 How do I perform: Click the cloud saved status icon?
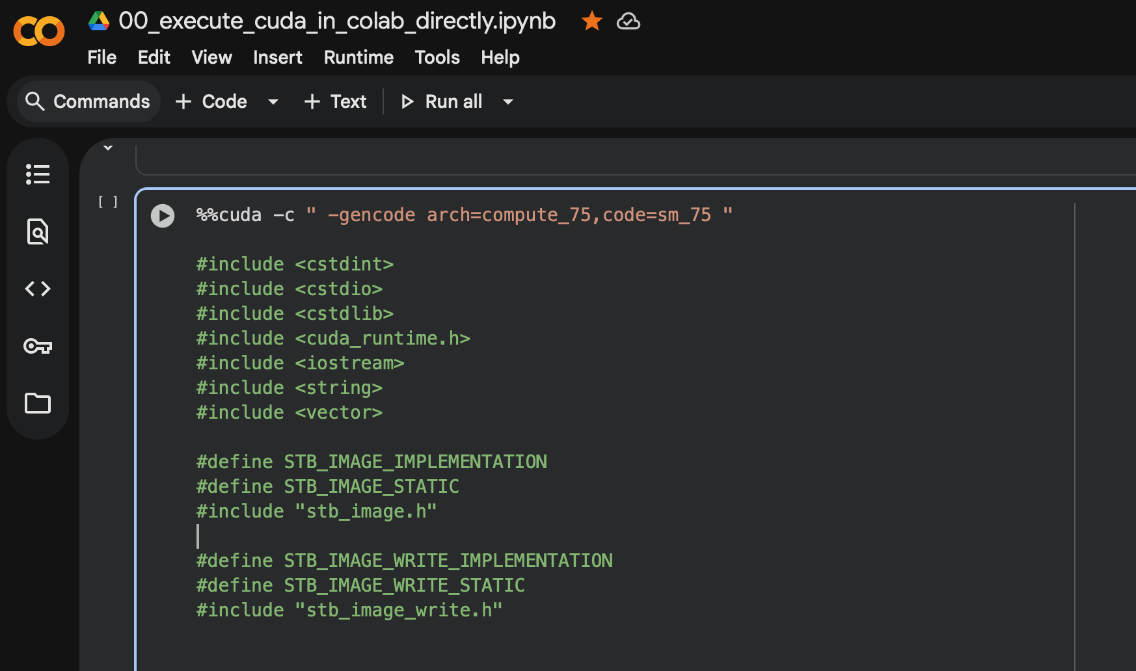tap(628, 21)
